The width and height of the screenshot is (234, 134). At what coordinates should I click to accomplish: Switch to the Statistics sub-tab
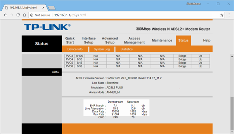point(127,49)
